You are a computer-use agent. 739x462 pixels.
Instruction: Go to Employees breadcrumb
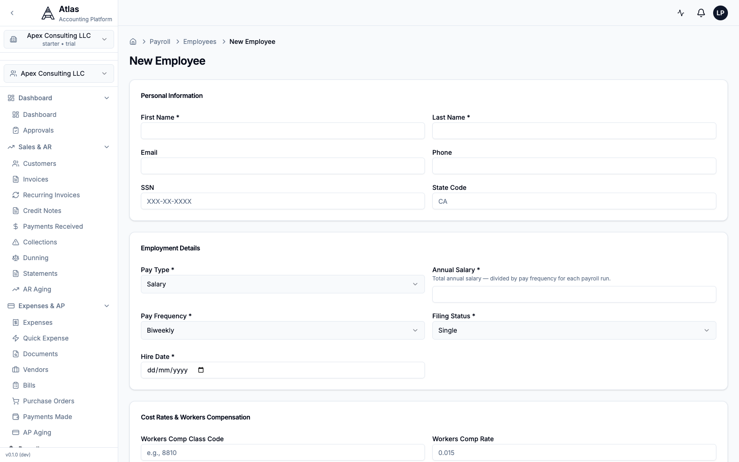coord(200,42)
